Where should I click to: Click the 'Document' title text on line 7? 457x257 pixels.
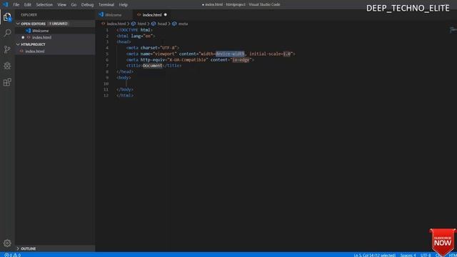click(152, 66)
